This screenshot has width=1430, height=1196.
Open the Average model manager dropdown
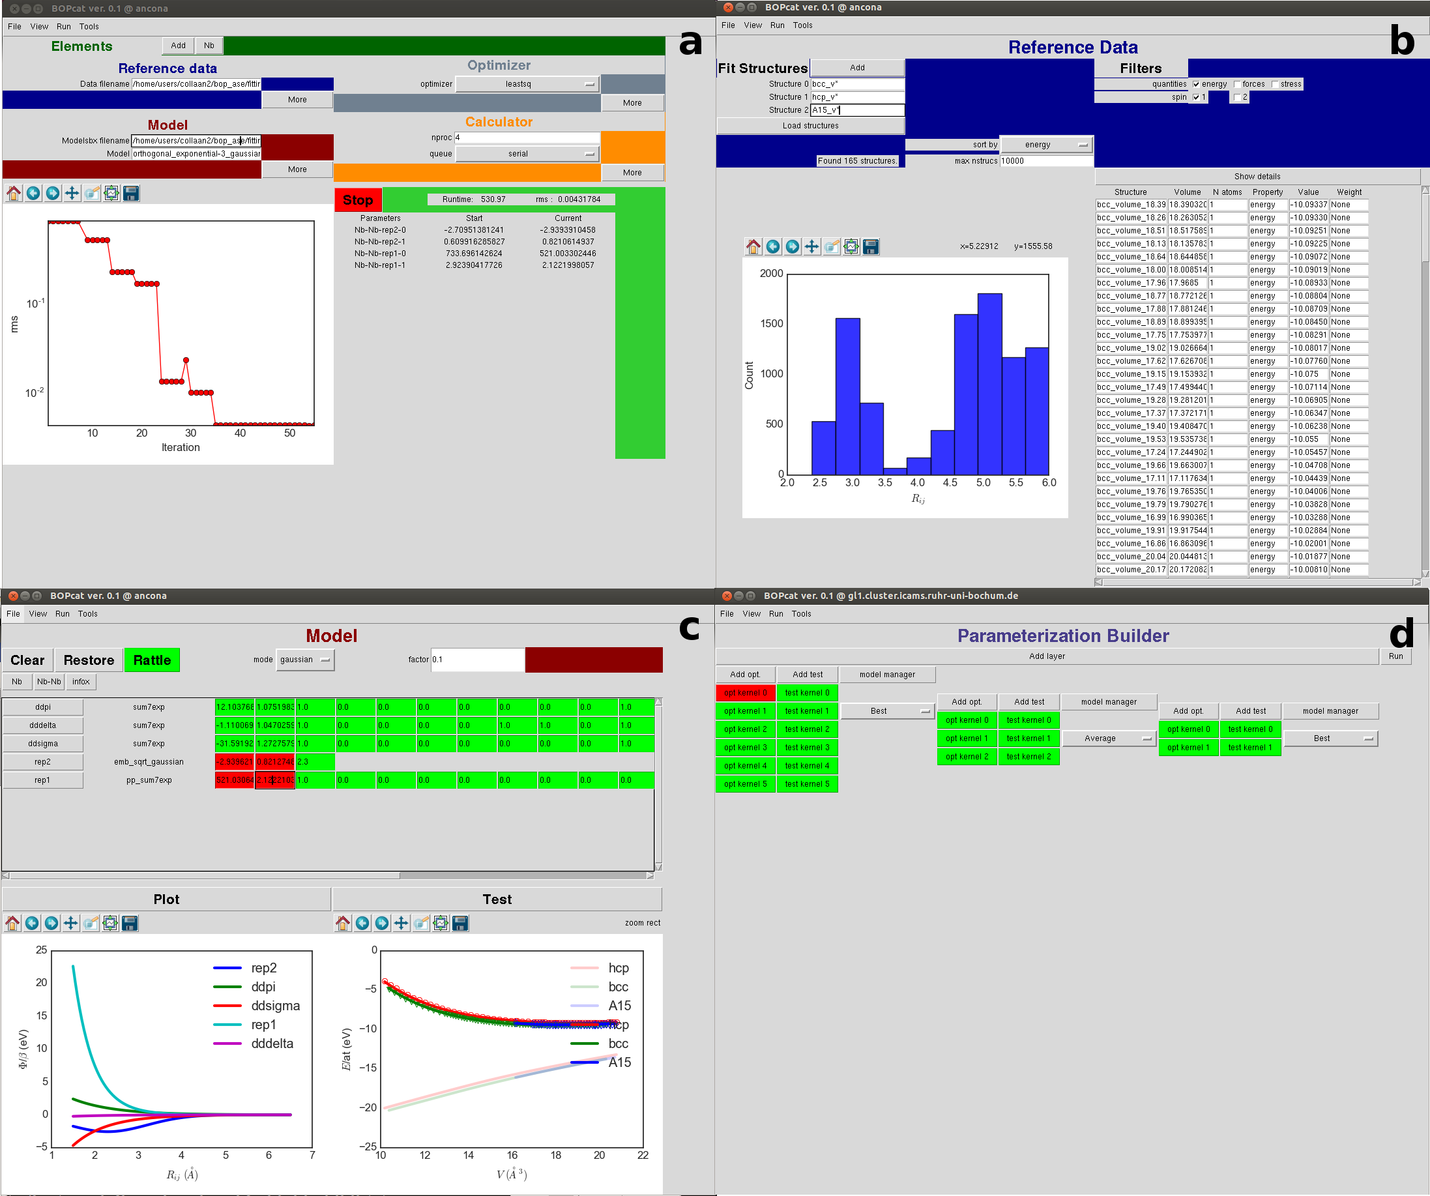(x=1109, y=738)
